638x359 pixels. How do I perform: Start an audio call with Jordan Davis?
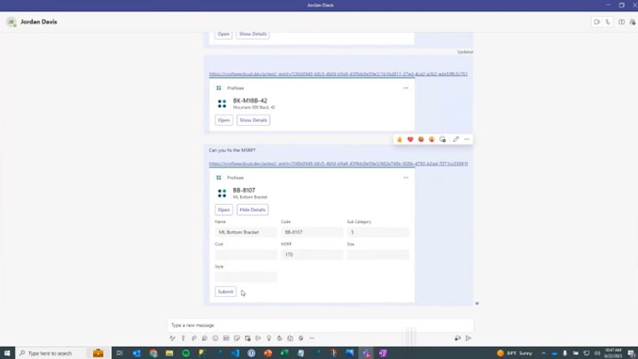608,22
